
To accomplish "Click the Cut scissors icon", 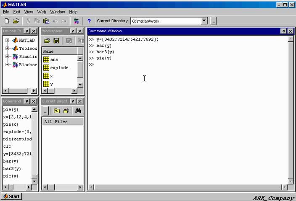I will pyautogui.click(x=28, y=21).
